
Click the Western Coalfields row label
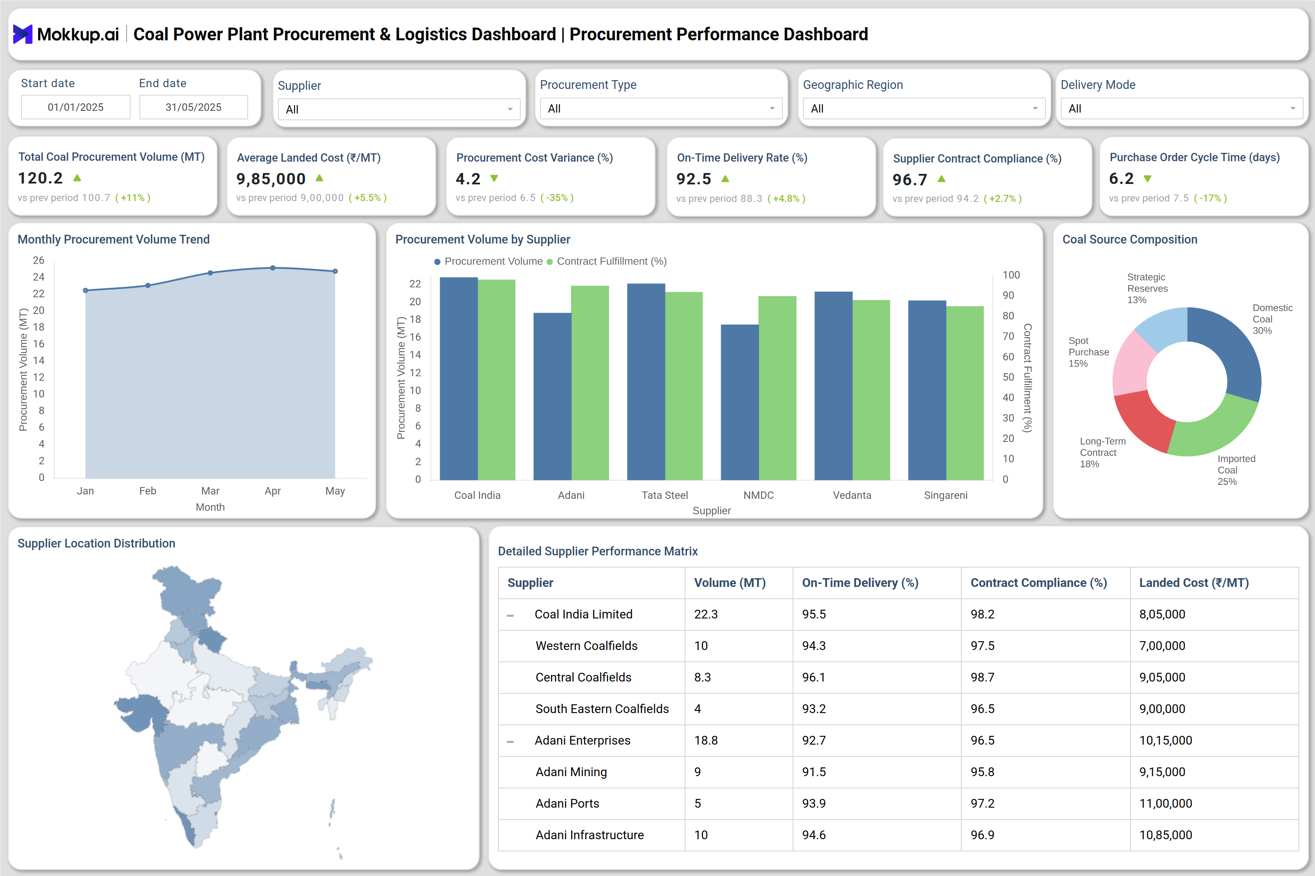pos(586,646)
